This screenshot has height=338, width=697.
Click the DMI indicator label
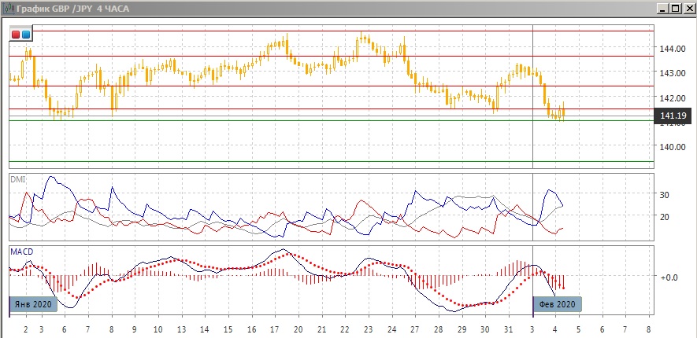17,180
